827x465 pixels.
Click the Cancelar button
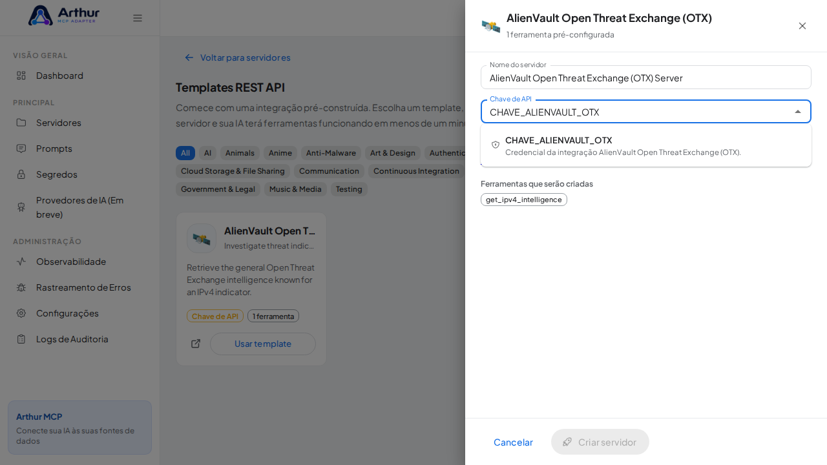[513, 442]
